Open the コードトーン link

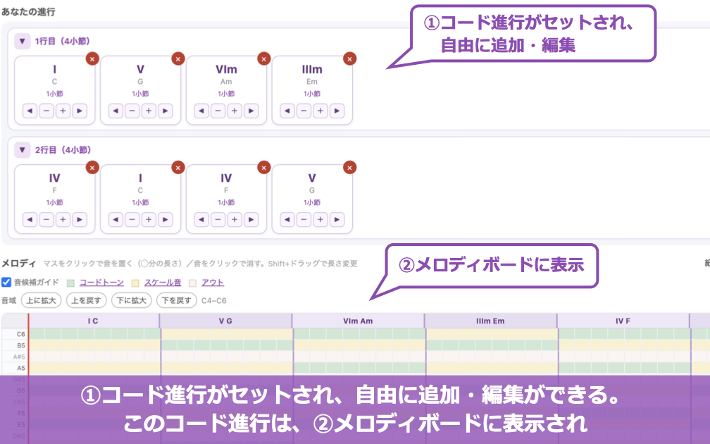[x=101, y=282]
